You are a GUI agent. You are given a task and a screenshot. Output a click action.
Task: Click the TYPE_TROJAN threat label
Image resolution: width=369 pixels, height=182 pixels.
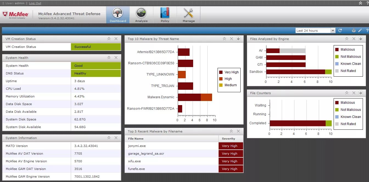[163, 86]
